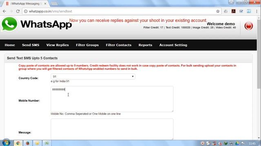Viewport: 261px width, 146px height.
Task: Click 'Send Text SMS Upto 5 Contacts' heading
Action: (32, 58)
